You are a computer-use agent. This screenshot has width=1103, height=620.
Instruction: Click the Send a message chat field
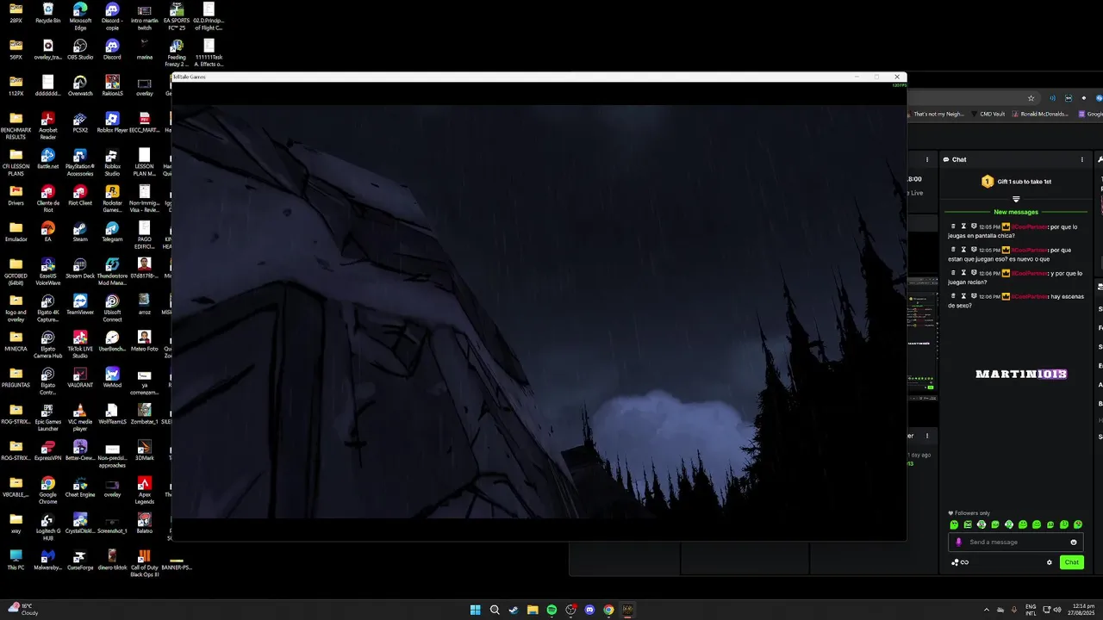tap(1015, 542)
